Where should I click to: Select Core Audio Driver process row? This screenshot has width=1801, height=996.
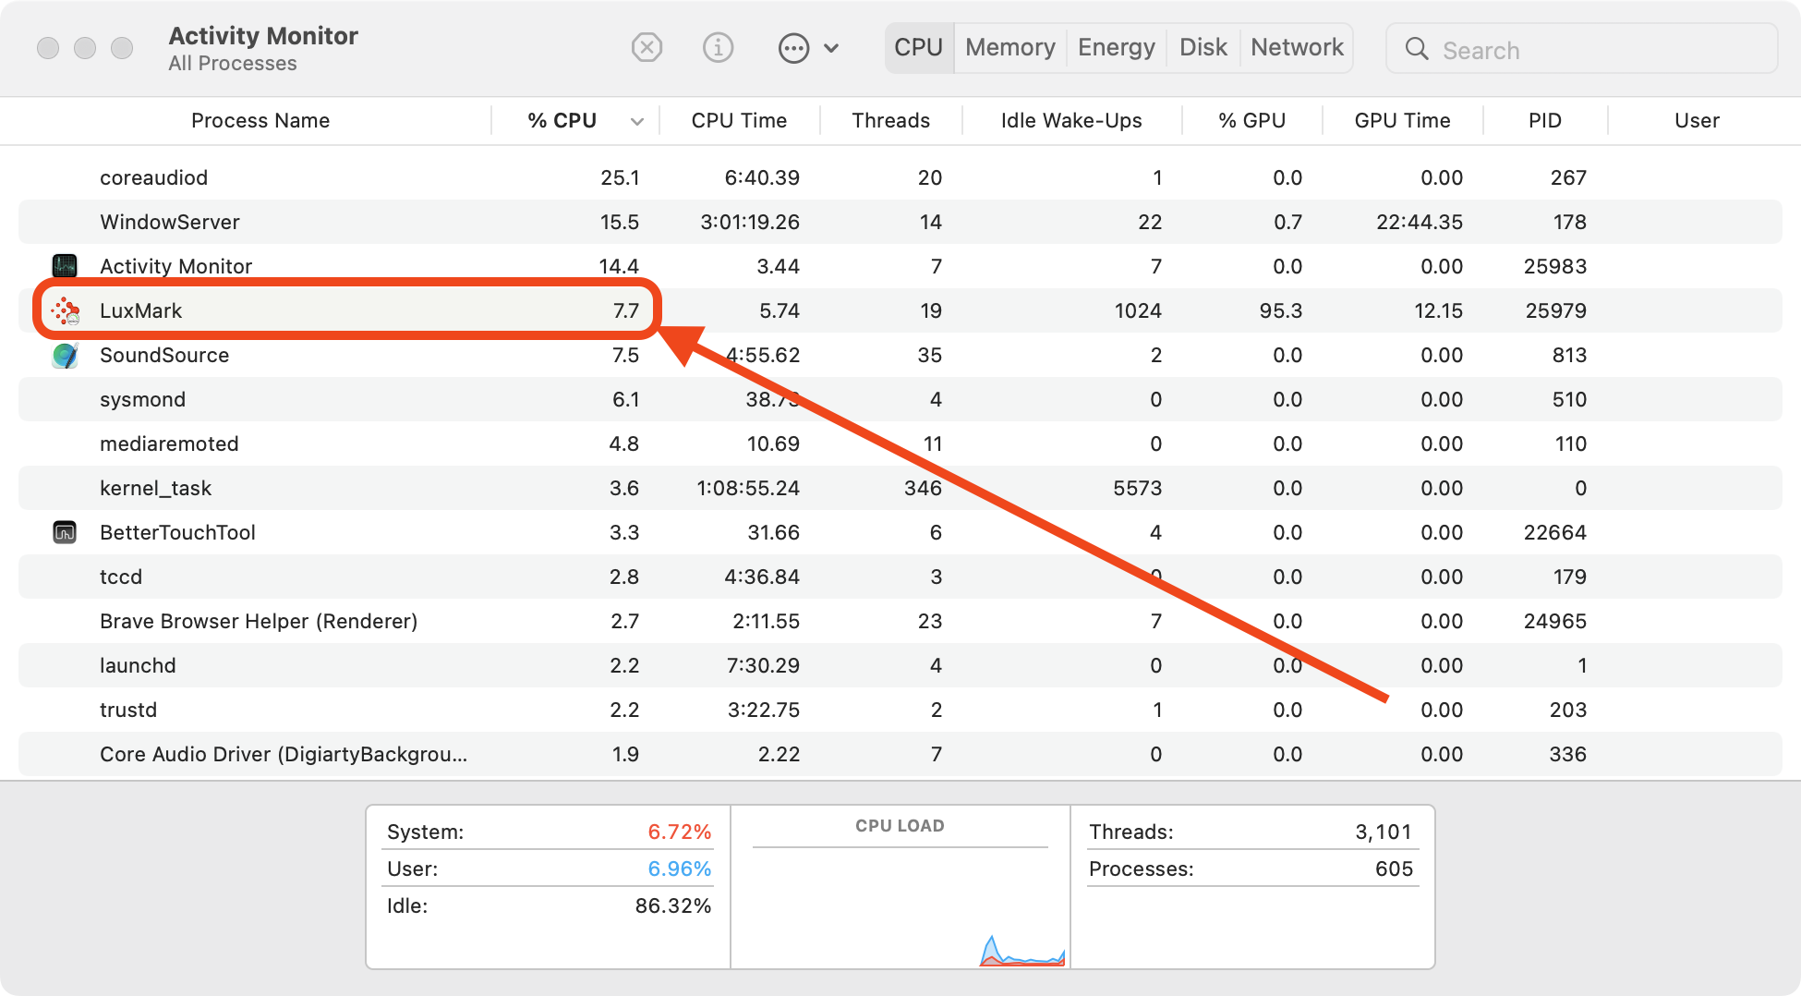click(900, 754)
